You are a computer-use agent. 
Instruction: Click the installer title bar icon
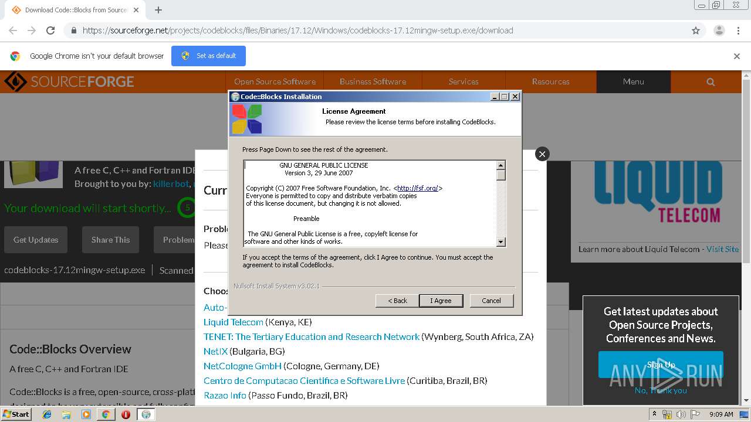[235, 97]
